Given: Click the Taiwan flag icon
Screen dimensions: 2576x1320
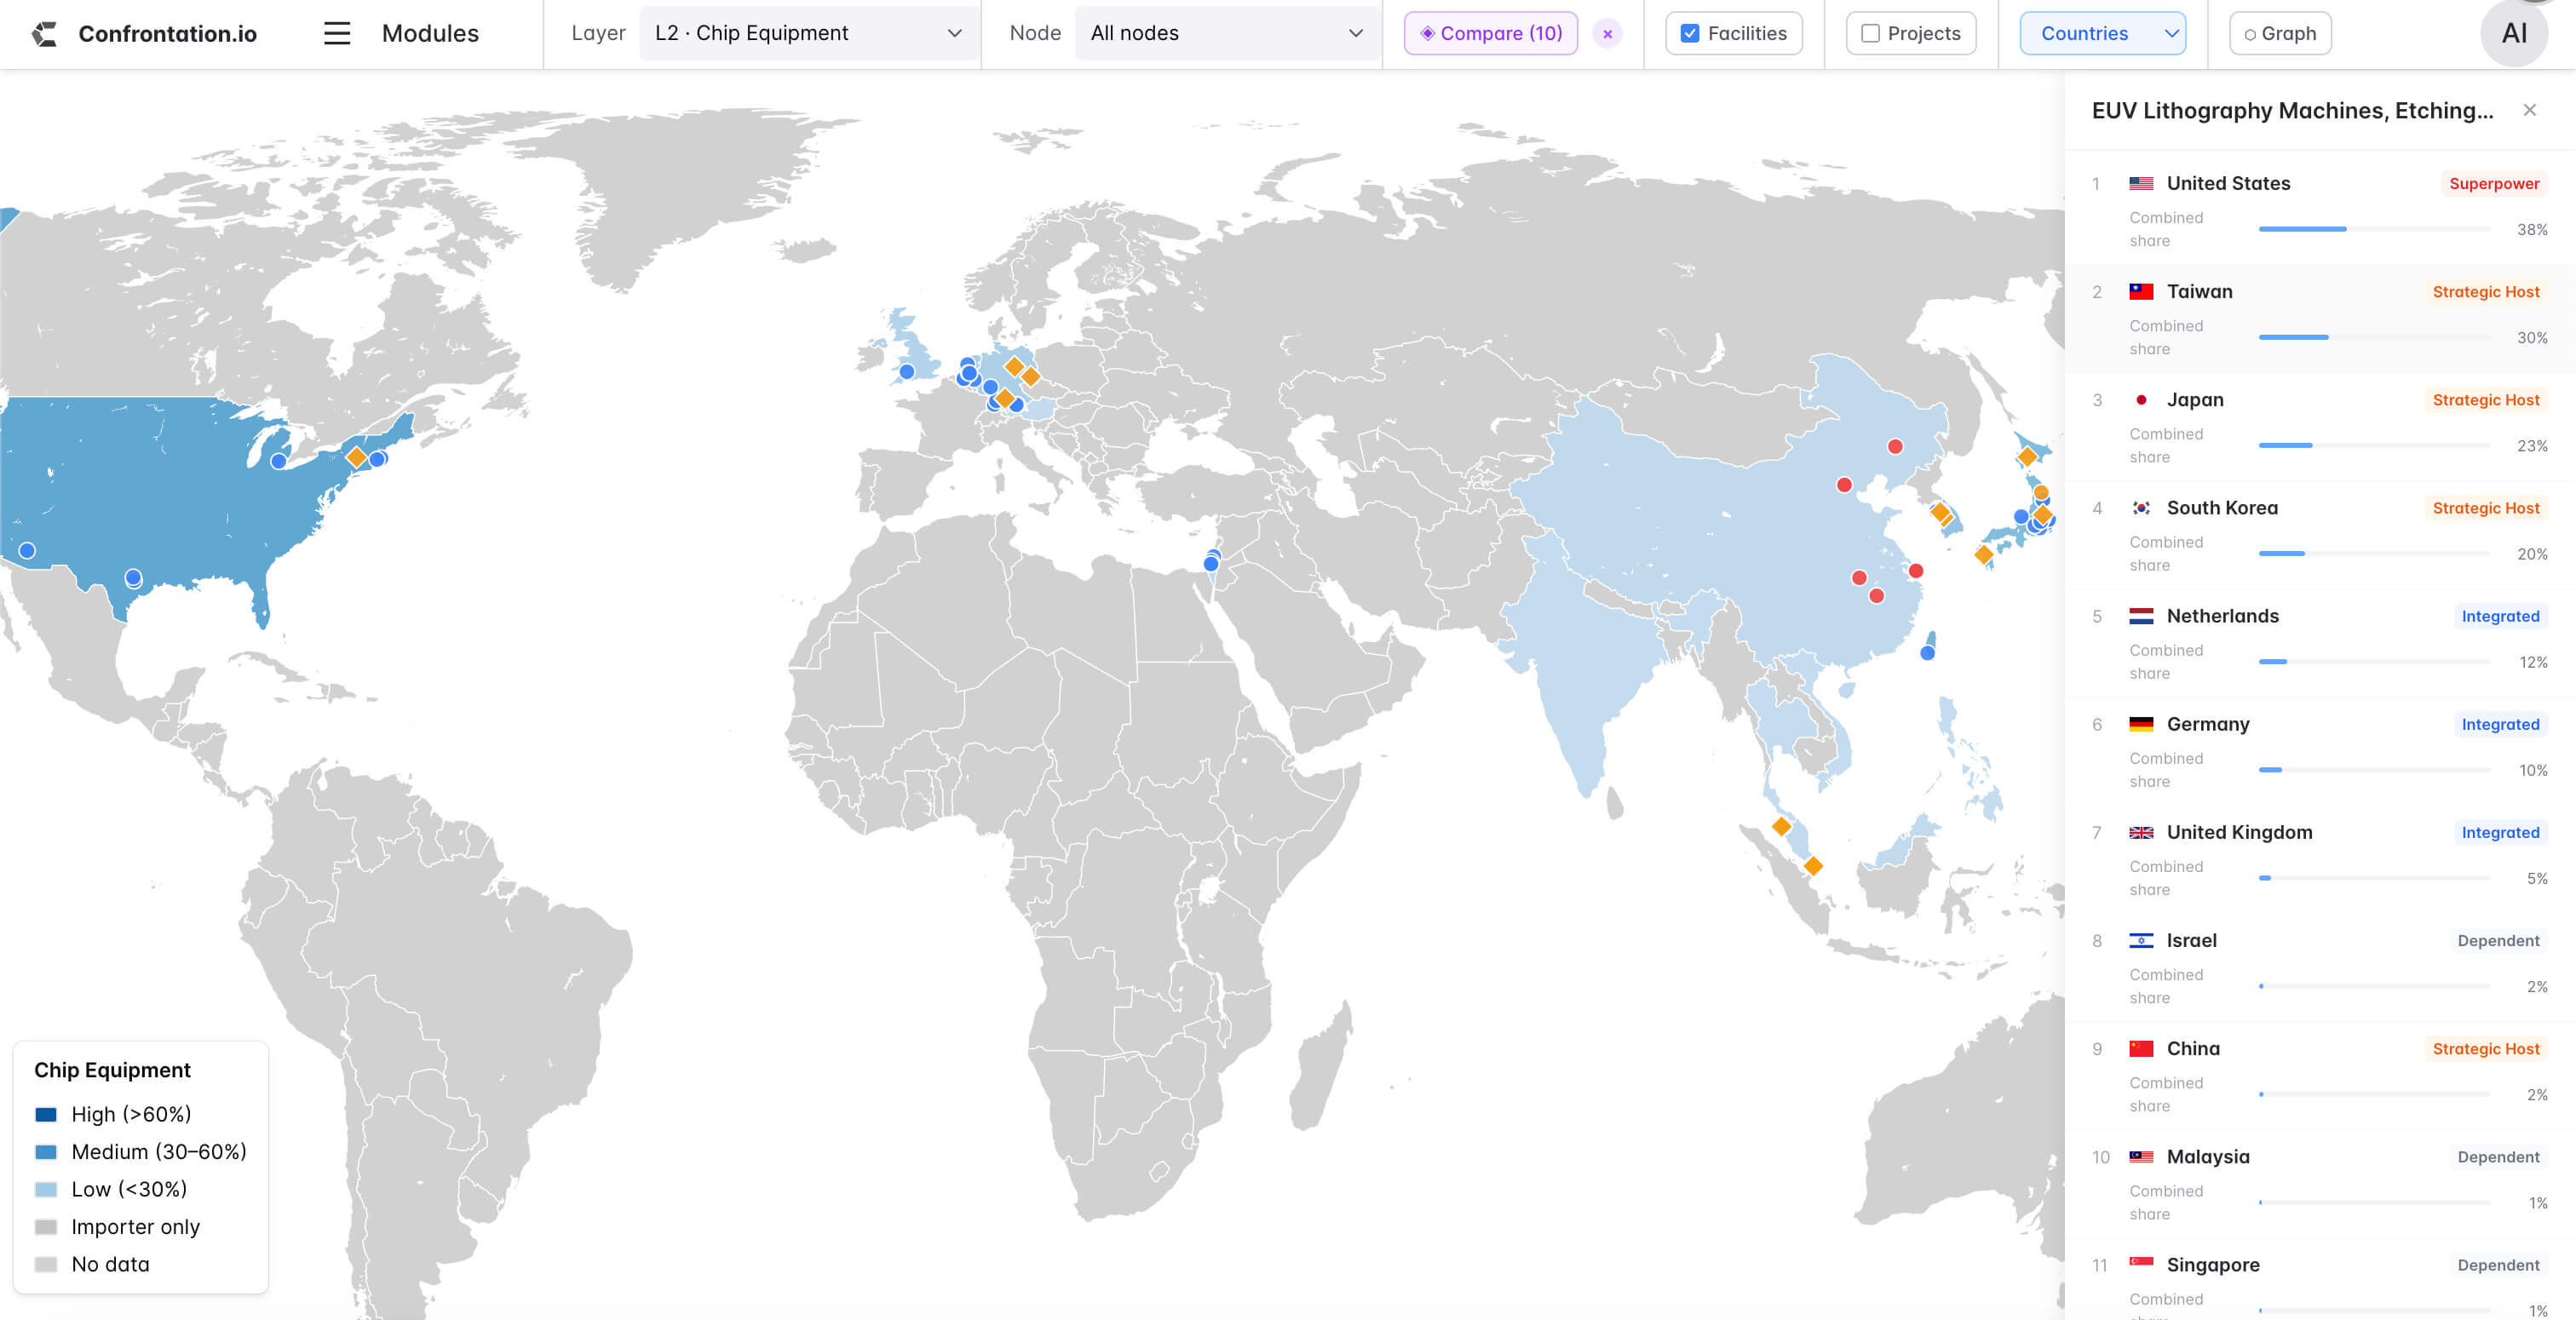Looking at the screenshot, I should point(2141,291).
